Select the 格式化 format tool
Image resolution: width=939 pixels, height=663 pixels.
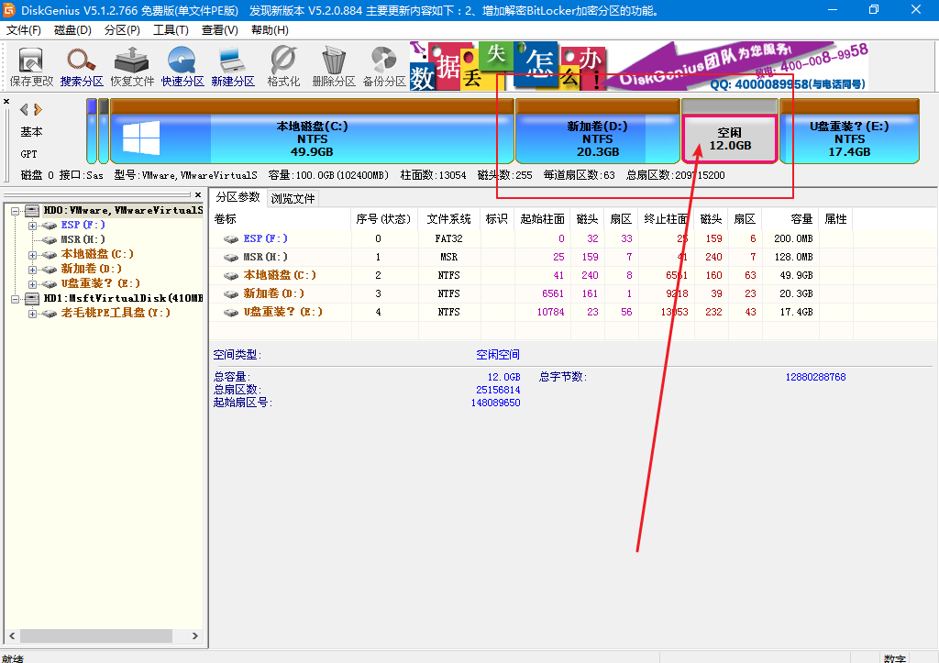pyautogui.click(x=283, y=66)
